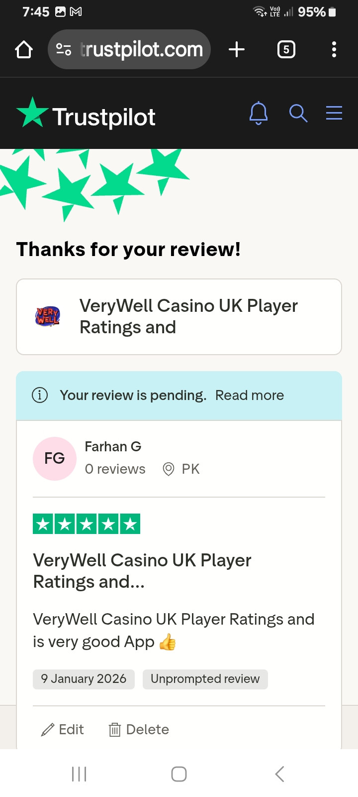
Task: Click VeryWell Casino logo thumbnail
Action: pyautogui.click(x=48, y=316)
